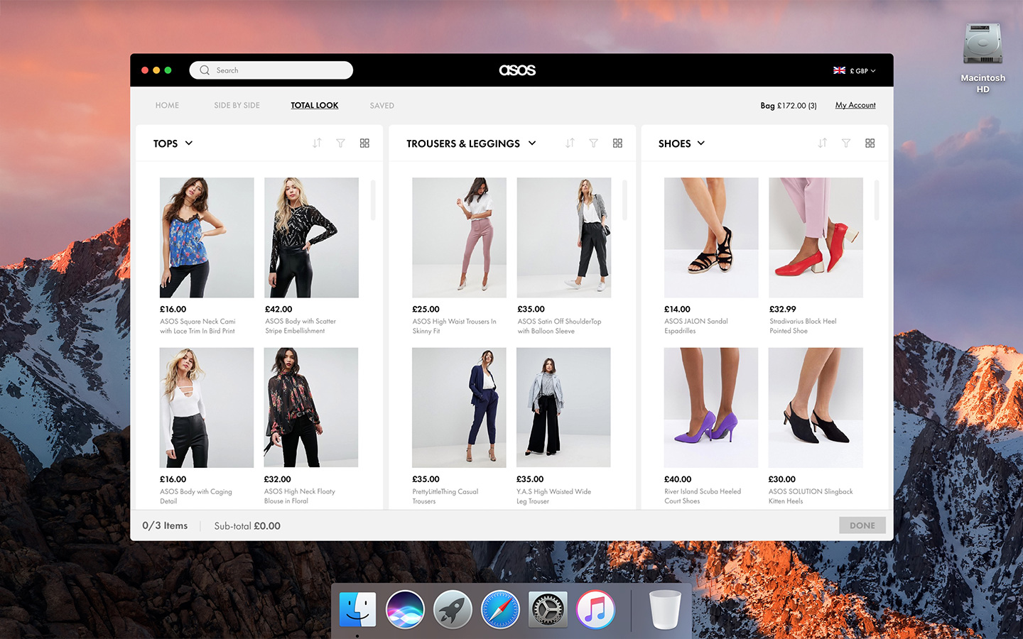
Task: Sort the Trousers & Leggings column
Action: [570, 143]
